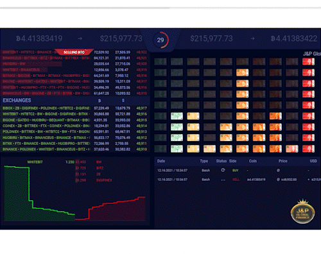The width and height of the screenshot is (321, 254).
Task: Click the green WHITEBIT label above the depth chart
Action: point(35,162)
